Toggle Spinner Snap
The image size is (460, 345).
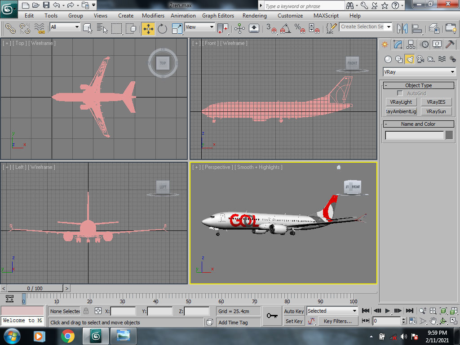point(314,28)
